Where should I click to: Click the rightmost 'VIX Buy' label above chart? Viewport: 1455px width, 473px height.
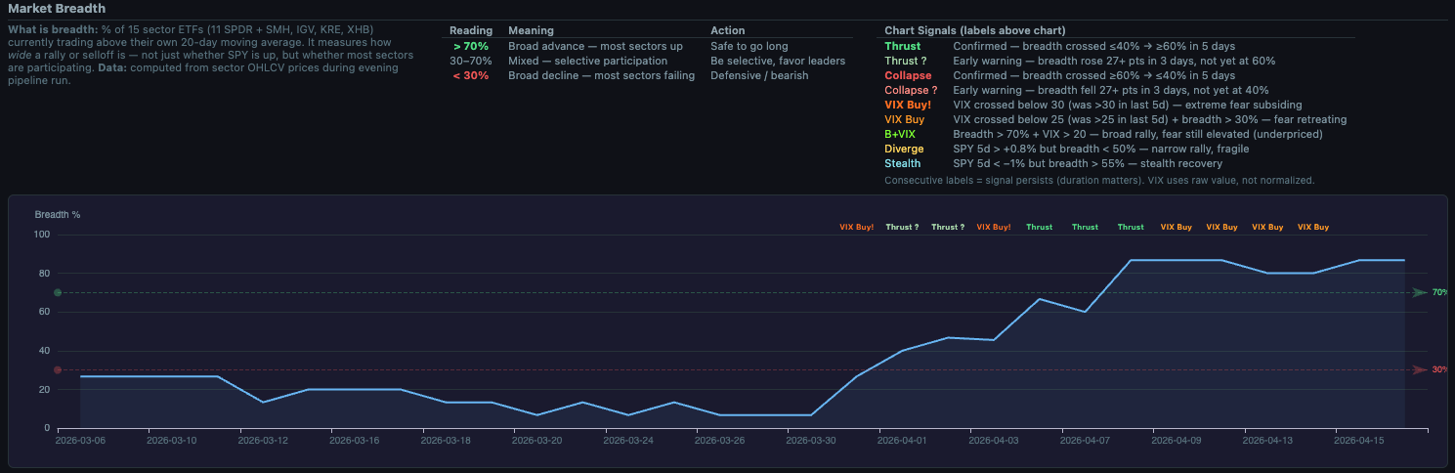click(x=1313, y=227)
